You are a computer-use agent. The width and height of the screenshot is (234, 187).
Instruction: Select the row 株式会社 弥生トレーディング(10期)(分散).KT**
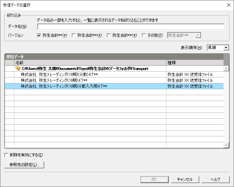(x=114, y=75)
